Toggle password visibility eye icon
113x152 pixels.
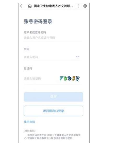click(77, 57)
